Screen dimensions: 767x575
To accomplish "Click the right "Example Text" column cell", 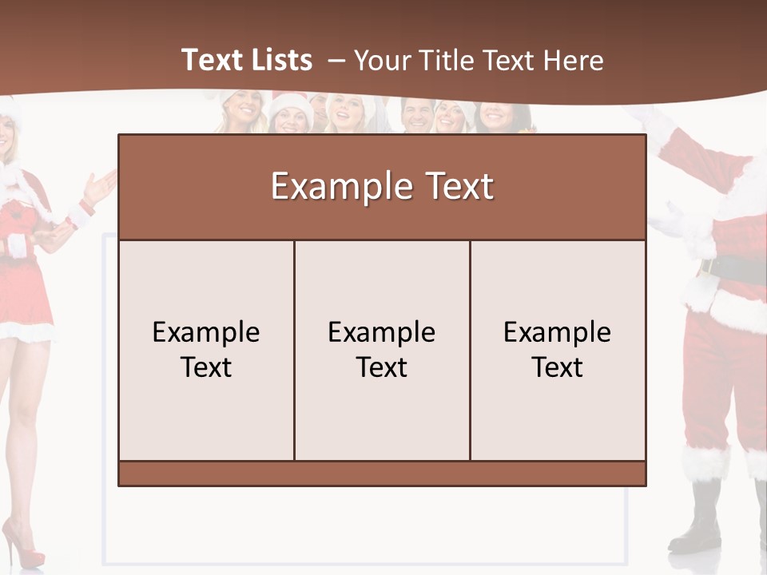I will 558,350.
